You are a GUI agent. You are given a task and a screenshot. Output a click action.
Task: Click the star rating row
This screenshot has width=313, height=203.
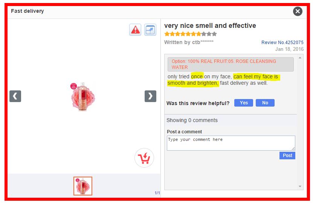coord(191,34)
